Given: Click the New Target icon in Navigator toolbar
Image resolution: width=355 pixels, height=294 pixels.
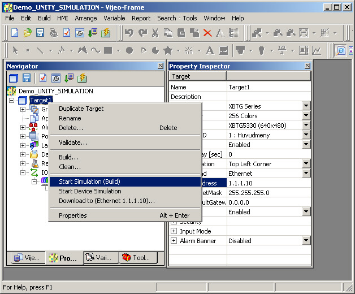Looking at the screenshot, I should pos(14,78).
